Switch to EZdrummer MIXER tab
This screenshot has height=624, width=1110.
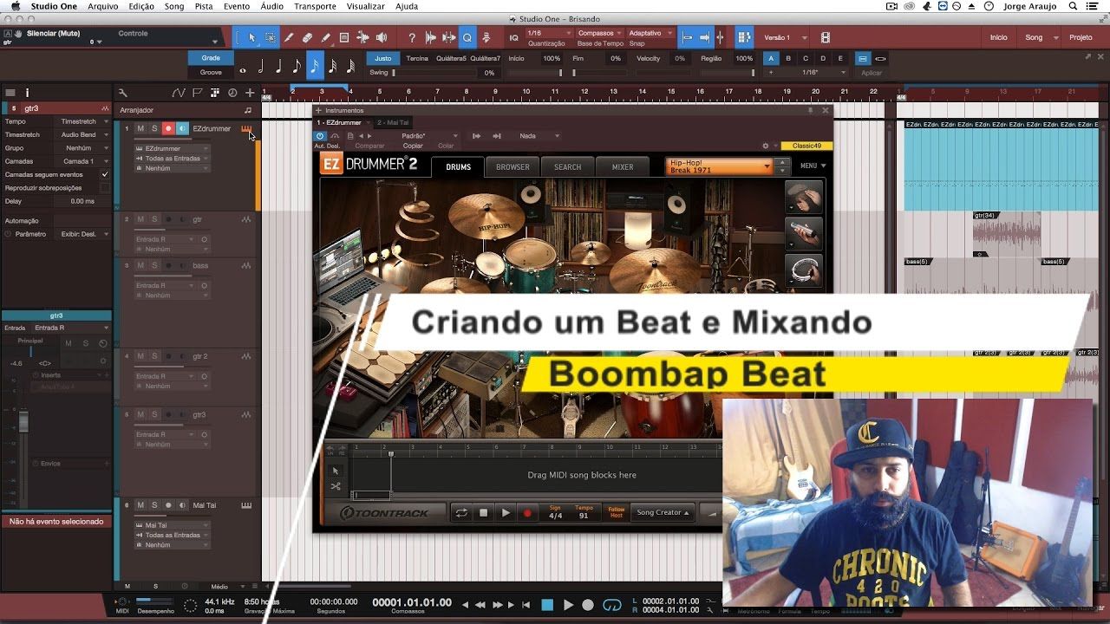click(x=623, y=167)
